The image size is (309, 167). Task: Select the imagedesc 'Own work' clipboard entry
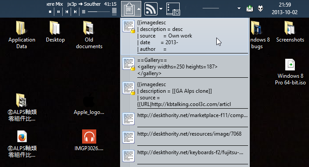point(185,36)
